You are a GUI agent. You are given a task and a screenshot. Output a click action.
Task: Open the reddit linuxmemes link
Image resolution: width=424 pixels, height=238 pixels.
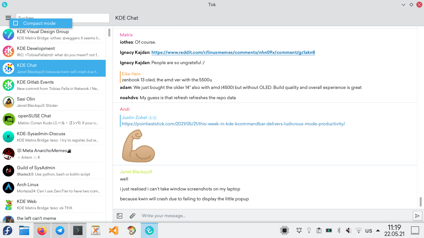[233, 52]
